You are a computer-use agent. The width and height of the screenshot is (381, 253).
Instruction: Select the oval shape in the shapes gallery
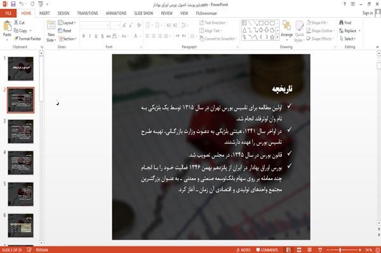pyautogui.click(x=267, y=23)
